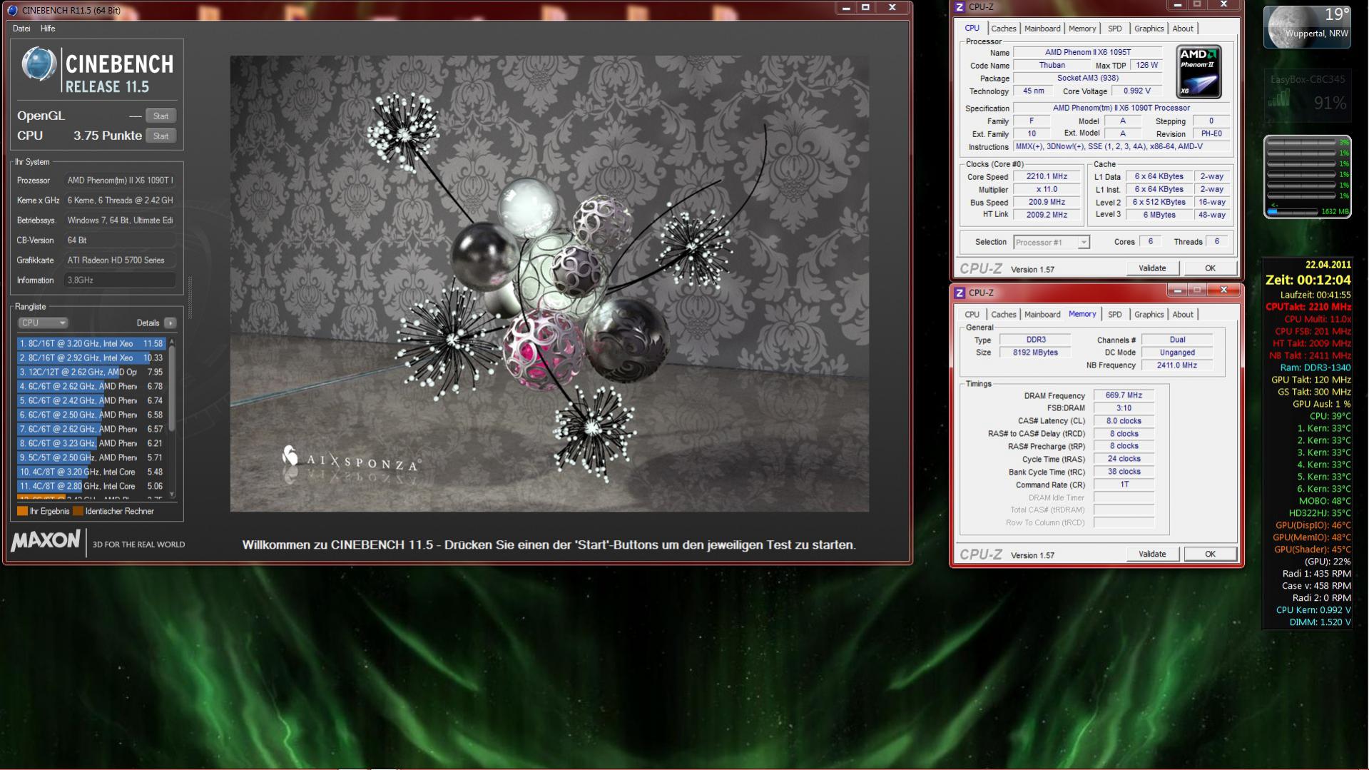Open About tab in memory CPU-Z window
1369x770 pixels.
pos(1183,315)
